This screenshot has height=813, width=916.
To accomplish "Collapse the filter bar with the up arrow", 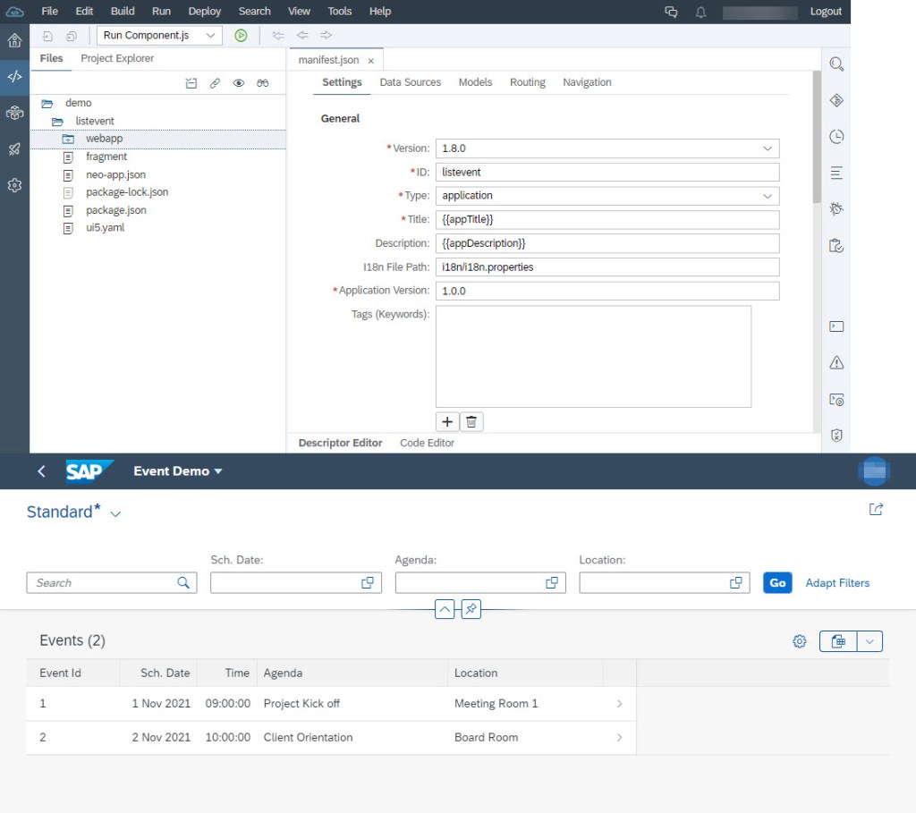I will coord(445,609).
